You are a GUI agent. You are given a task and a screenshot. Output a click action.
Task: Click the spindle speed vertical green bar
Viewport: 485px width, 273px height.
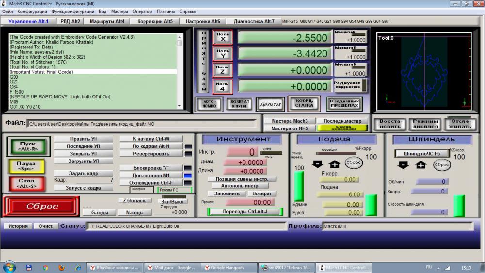[459, 206]
